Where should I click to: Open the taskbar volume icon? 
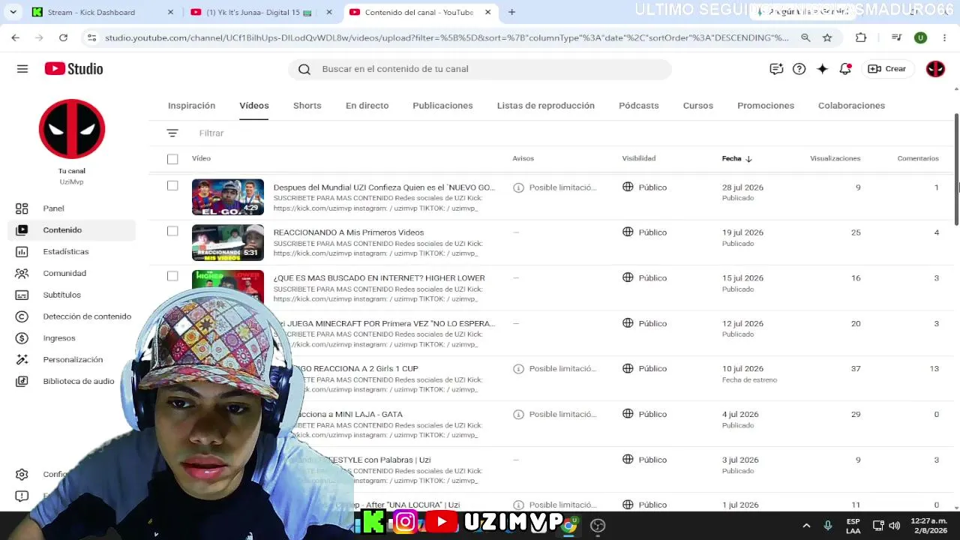click(x=894, y=526)
